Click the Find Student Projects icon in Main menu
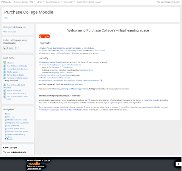Screen dimensions: 182x171 pyautogui.click(x=5, y=97)
